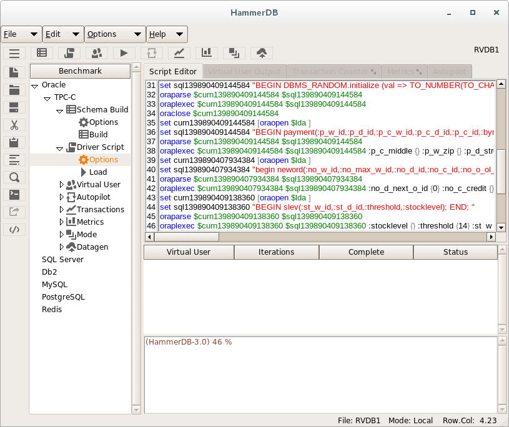The height and width of the screenshot is (427, 509).
Task: Collapse the Schema Build node
Action: pos(60,111)
